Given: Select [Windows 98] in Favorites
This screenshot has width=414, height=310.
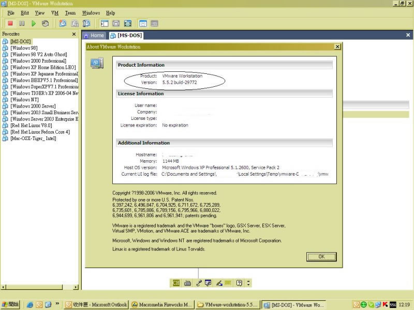Looking at the screenshot, I should [x=24, y=48].
